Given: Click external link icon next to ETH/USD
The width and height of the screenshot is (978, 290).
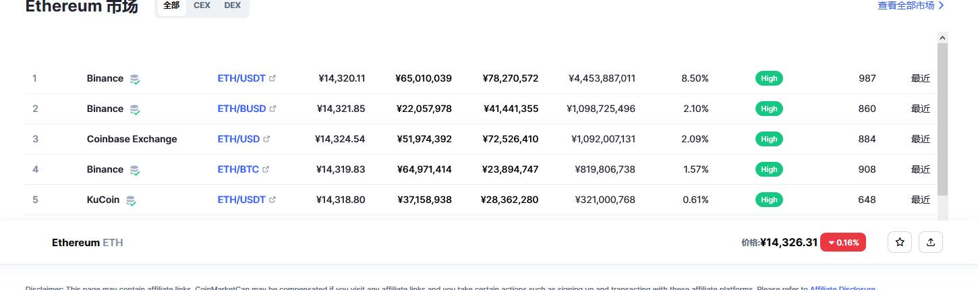Looking at the screenshot, I should 266,139.
